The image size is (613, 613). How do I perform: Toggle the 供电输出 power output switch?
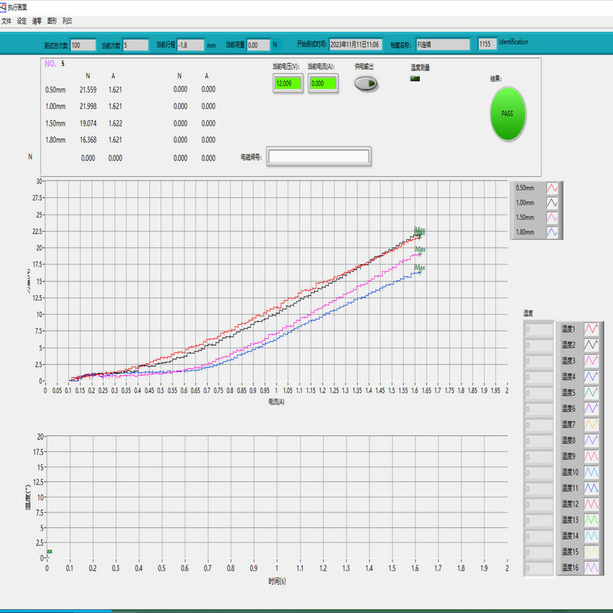[x=366, y=84]
